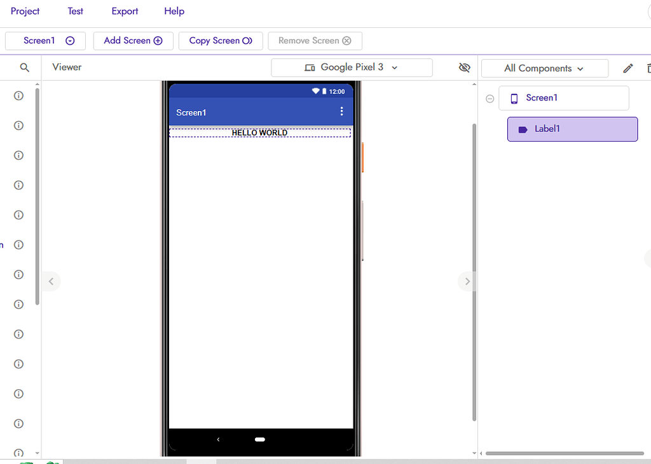Collapse Screen1 in the component tree

pyautogui.click(x=490, y=98)
